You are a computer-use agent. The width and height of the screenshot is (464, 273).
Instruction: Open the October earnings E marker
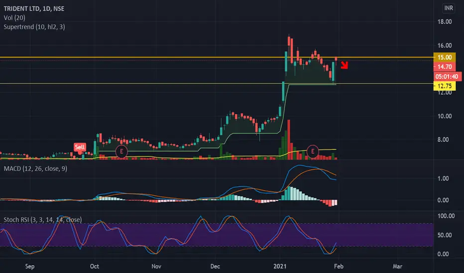pyautogui.click(x=121, y=151)
